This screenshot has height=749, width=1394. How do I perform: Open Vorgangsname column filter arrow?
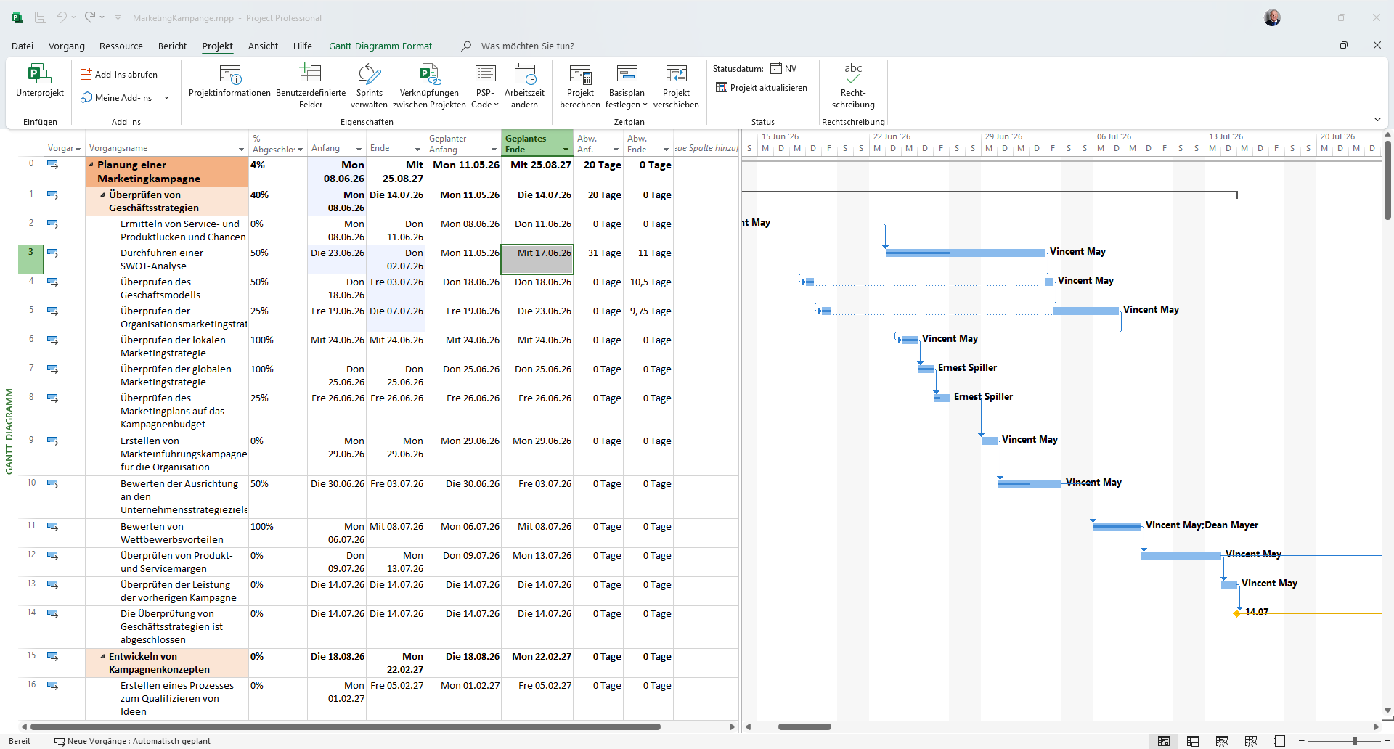[241, 149]
